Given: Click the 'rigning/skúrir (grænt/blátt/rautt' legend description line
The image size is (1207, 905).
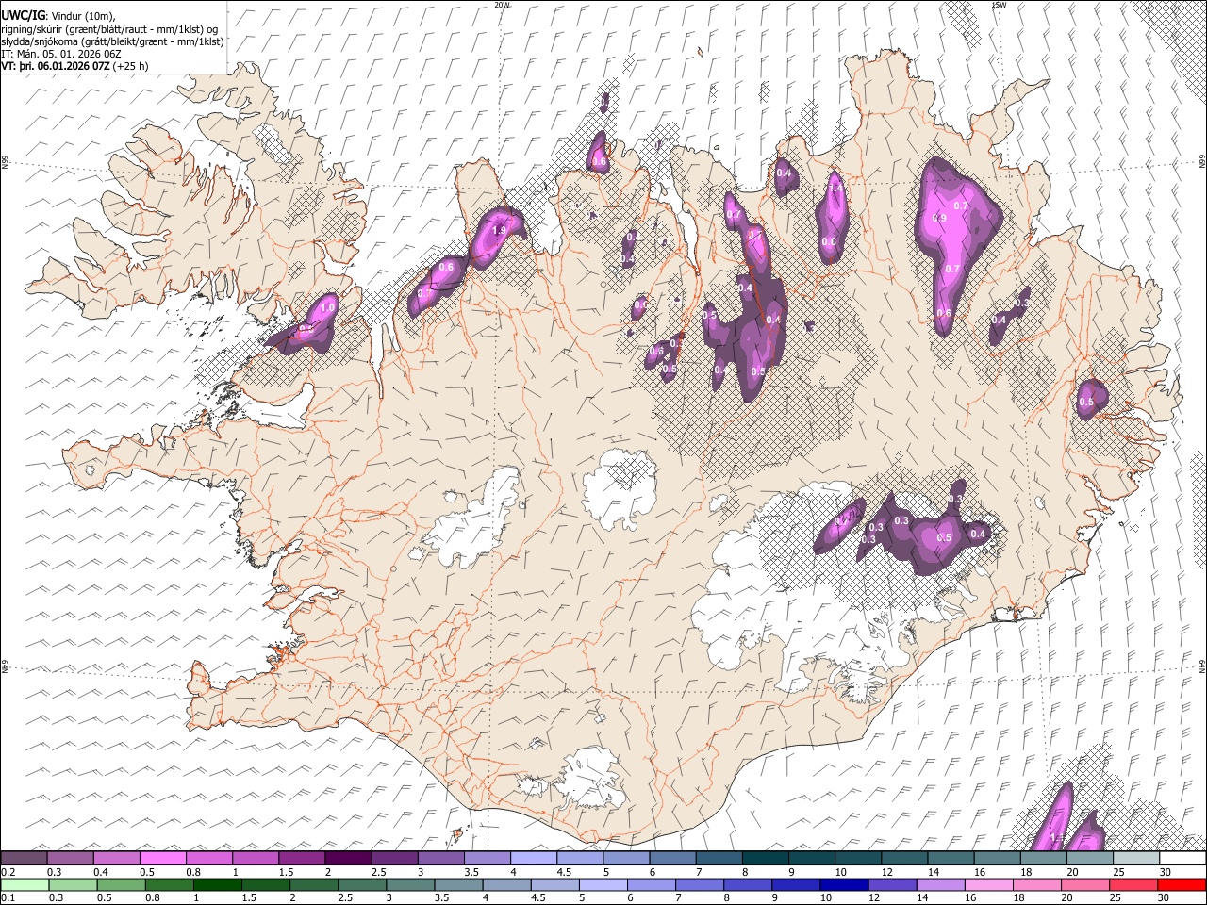Looking at the screenshot, I should 110,29.
